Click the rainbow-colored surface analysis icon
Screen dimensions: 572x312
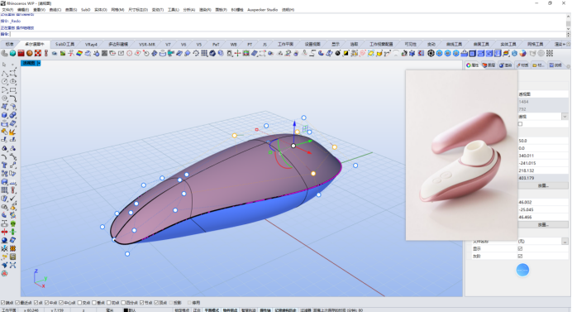pos(79,53)
